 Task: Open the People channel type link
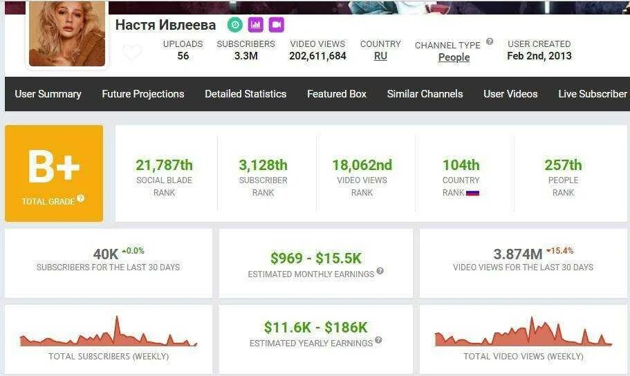pyautogui.click(x=454, y=57)
